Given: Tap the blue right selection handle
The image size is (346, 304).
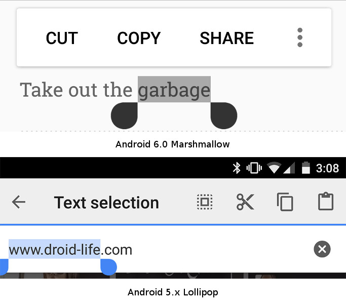Looking at the screenshot, I should pos(108,267).
